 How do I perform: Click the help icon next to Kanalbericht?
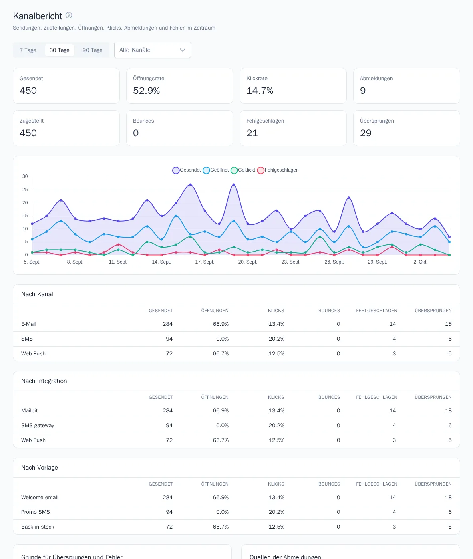[x=69, y=15]
